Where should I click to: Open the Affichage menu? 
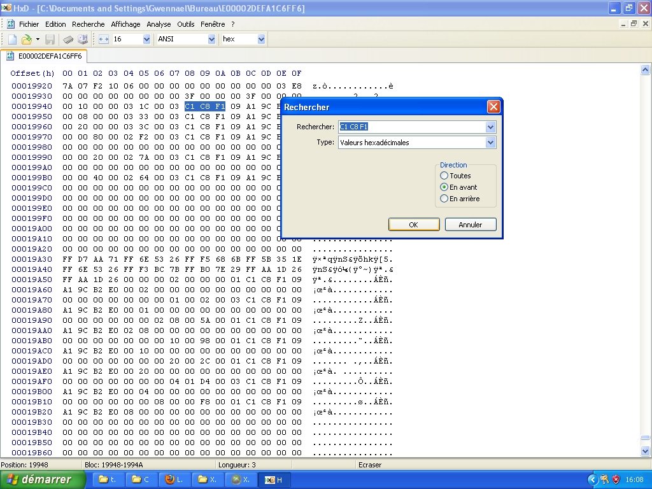[x=125, y=24]
